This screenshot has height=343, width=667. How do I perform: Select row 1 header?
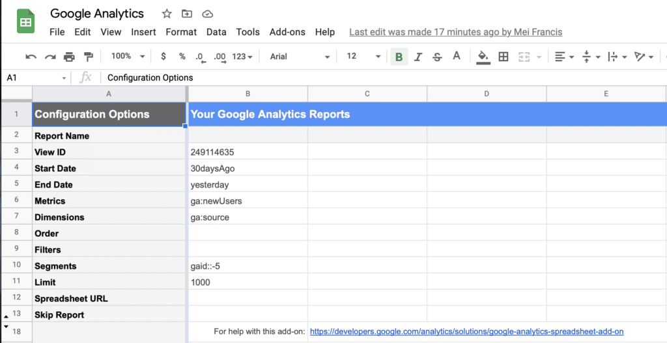16,115
